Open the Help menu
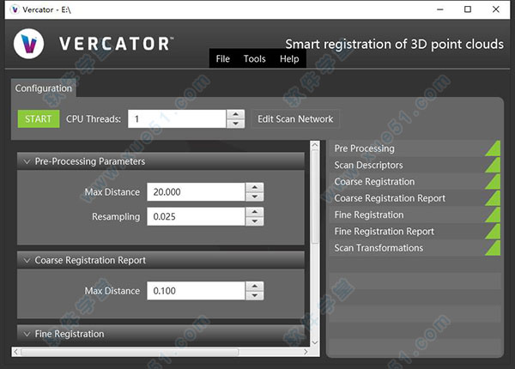Image resolution: width=515 pixels, height=369 pixels. coord(289,59)
